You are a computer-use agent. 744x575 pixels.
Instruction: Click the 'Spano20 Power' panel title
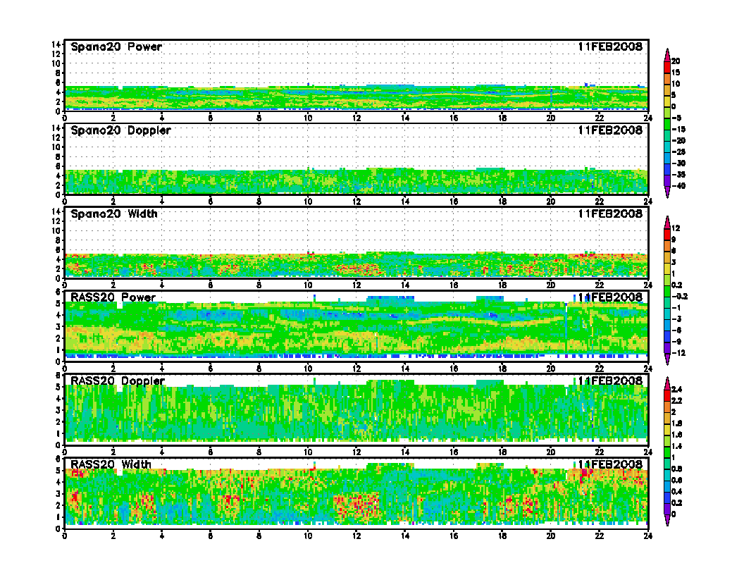pos(116,47)
